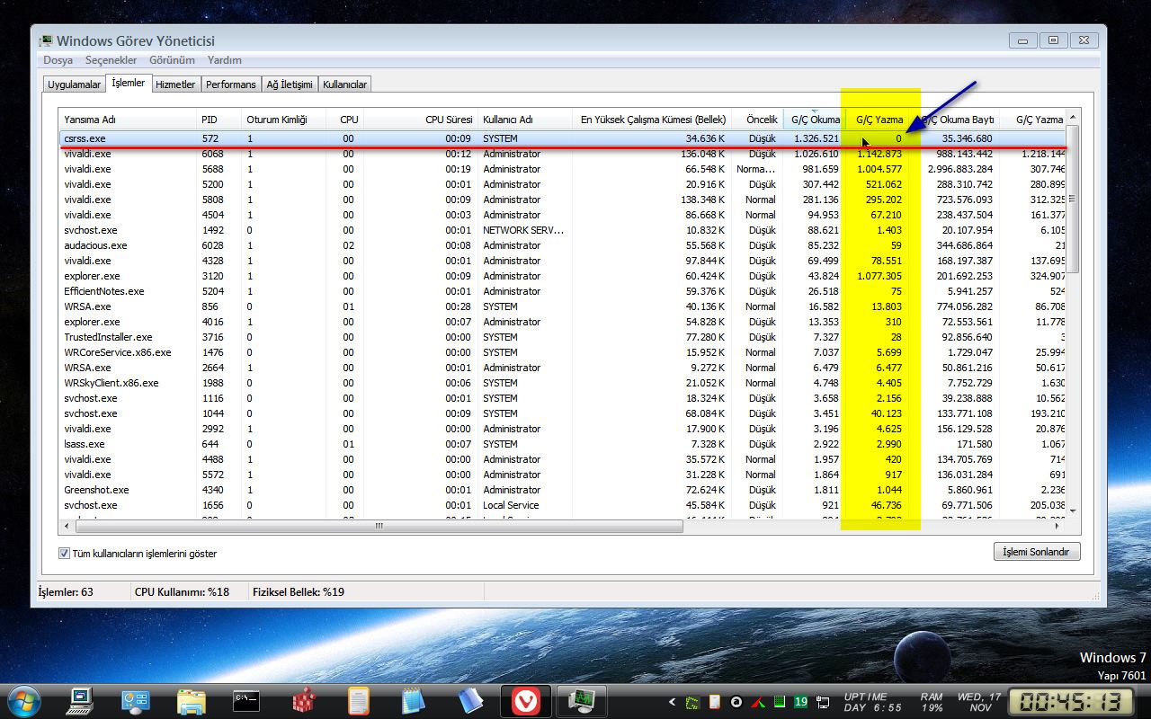This screenshot has height=719, width=1151.
Task: Click the network tray icon next to 19
Action: [823, 702]
